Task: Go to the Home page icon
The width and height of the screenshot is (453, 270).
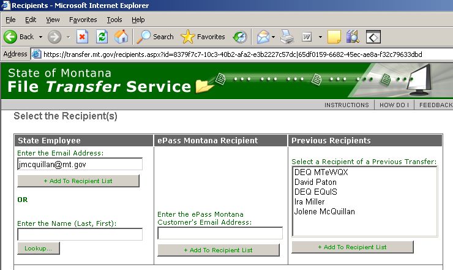Action: pyautogui.click(x=121, y=37)
